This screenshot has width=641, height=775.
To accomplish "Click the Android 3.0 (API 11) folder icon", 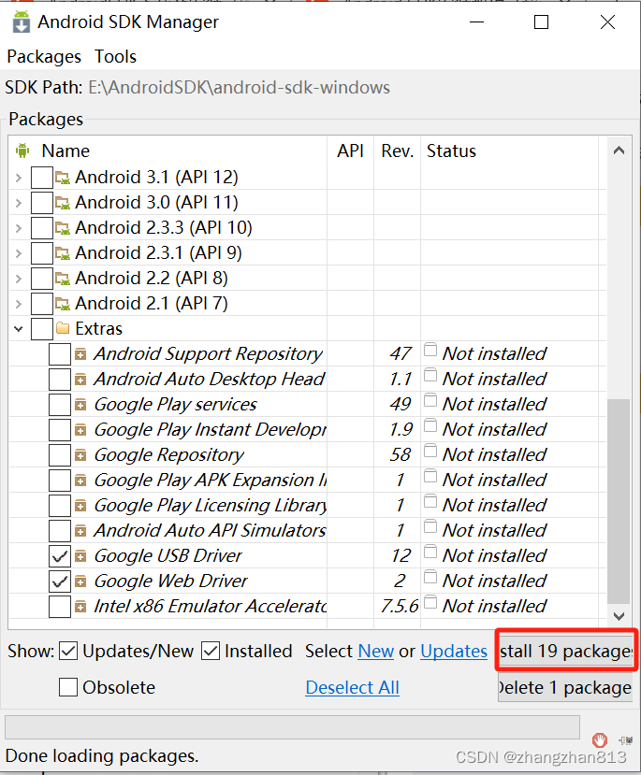I will (63, 203).
